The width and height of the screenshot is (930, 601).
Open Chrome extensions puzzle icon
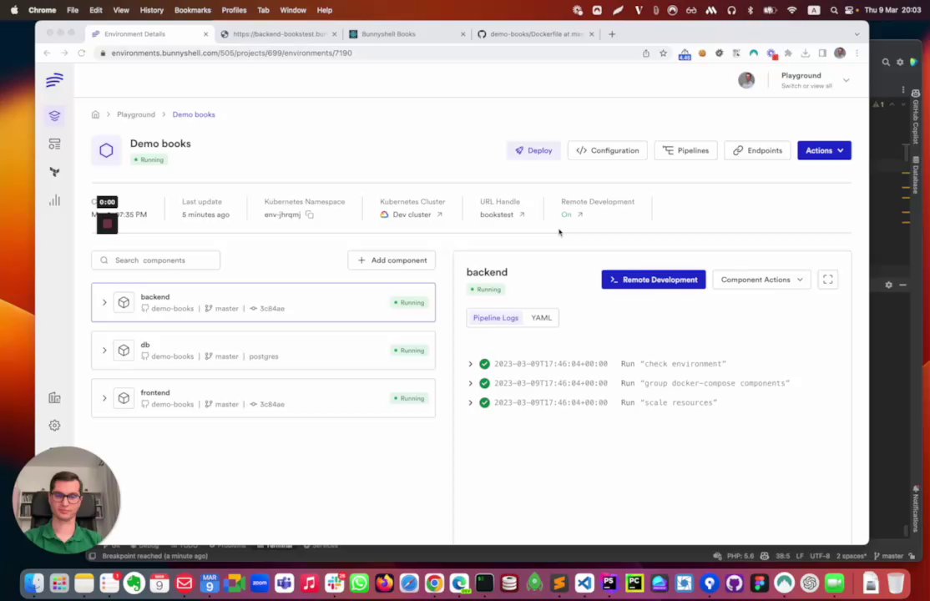[788, 53]
